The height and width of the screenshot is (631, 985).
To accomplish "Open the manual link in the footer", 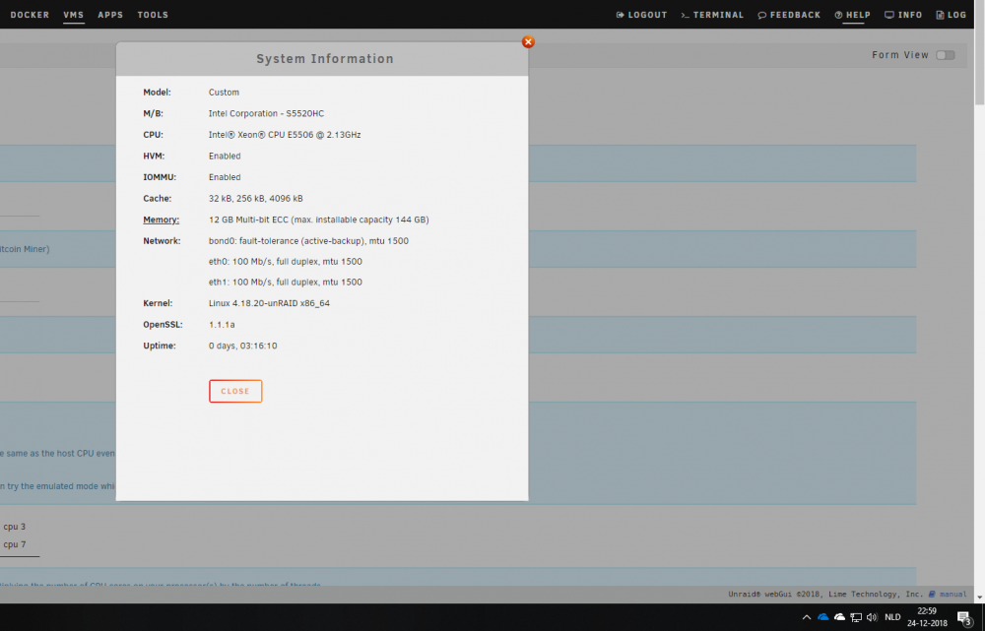I will click(x=948, y=594).
